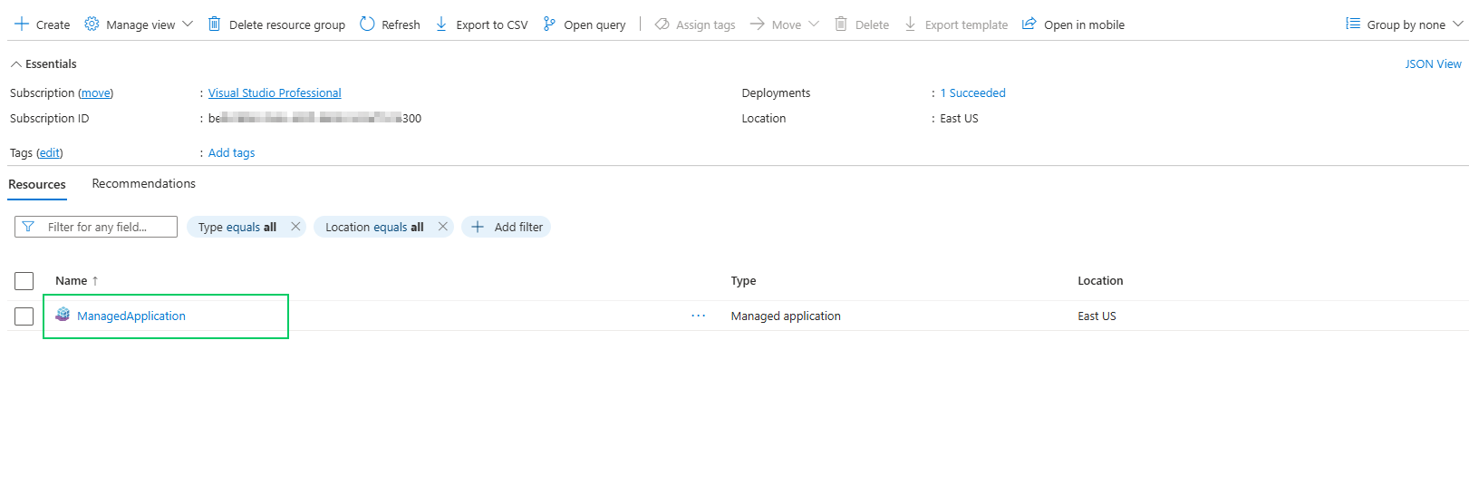Tick the select-all checkbox in table header
Screen dimensions: 1469x496
click(x=24, y=281)
